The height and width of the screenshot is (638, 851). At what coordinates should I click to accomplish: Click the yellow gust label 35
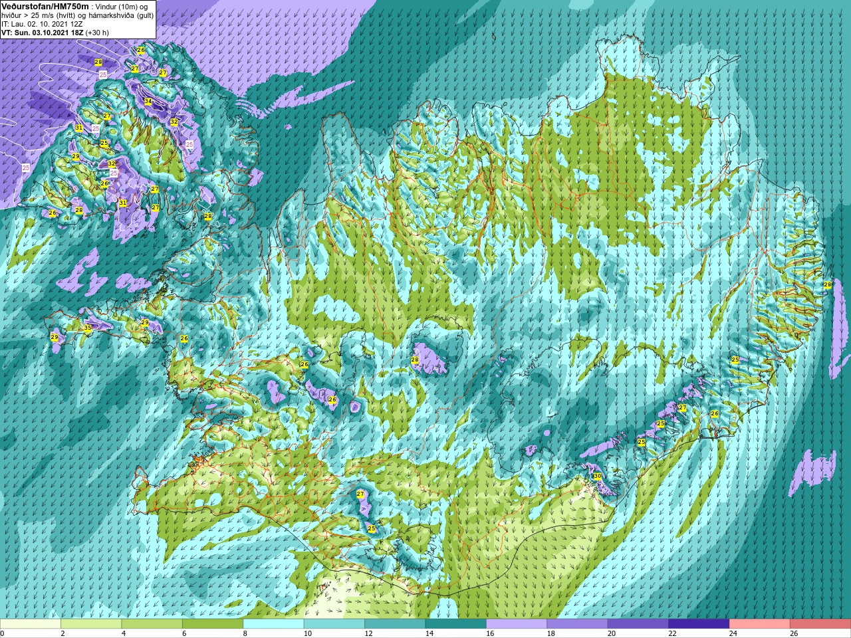coord(87,328)
